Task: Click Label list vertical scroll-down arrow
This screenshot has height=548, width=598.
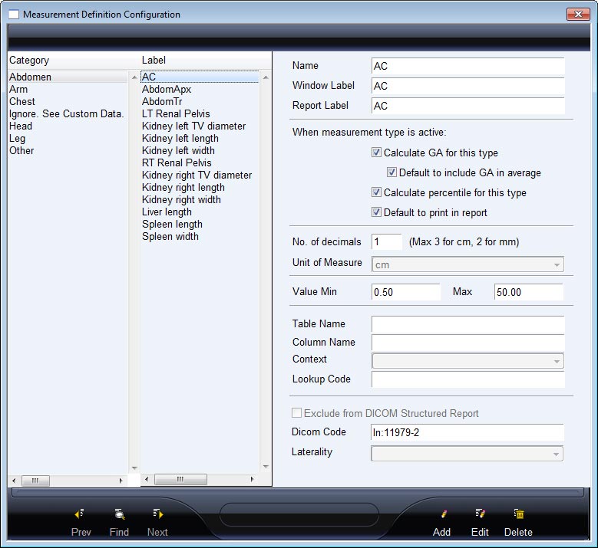Action: (266, 467)
